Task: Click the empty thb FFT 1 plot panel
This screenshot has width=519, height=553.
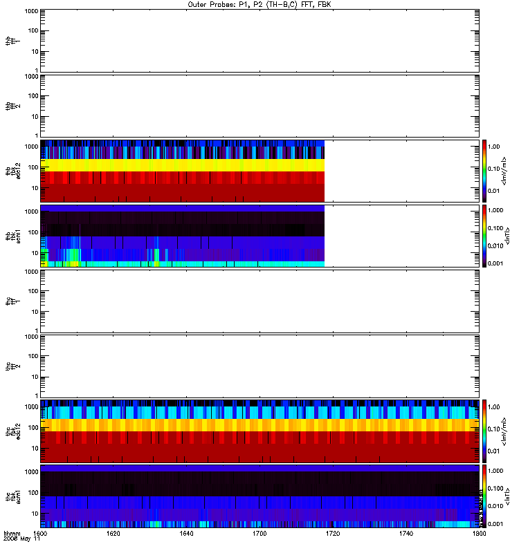Action: tap(259, 41)
